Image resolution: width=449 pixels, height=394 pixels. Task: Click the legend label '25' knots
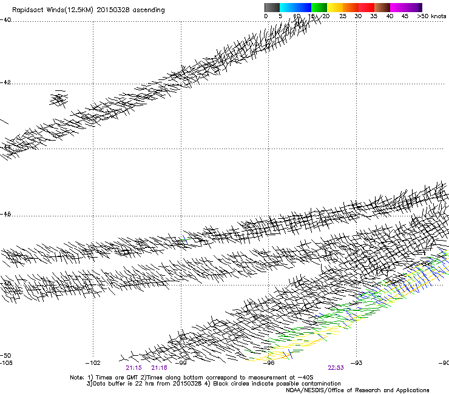pyautogui.click(x=343, y=16)
